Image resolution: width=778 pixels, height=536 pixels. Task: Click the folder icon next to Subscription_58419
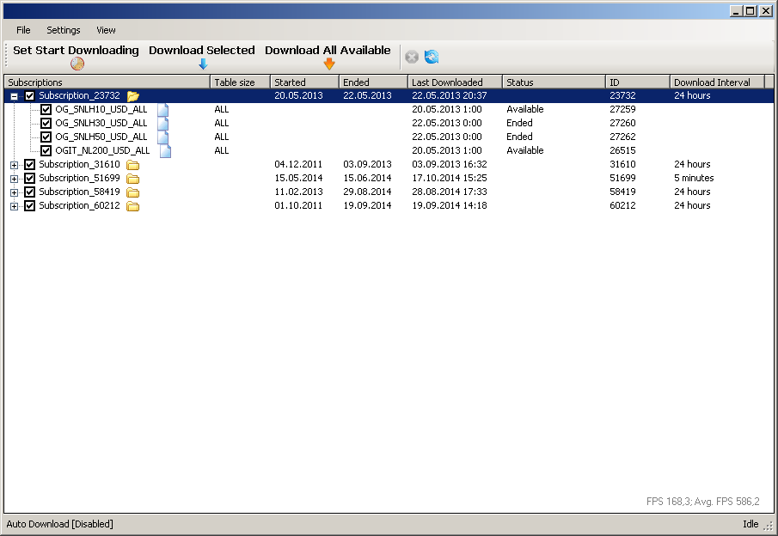tap(132, 192)
